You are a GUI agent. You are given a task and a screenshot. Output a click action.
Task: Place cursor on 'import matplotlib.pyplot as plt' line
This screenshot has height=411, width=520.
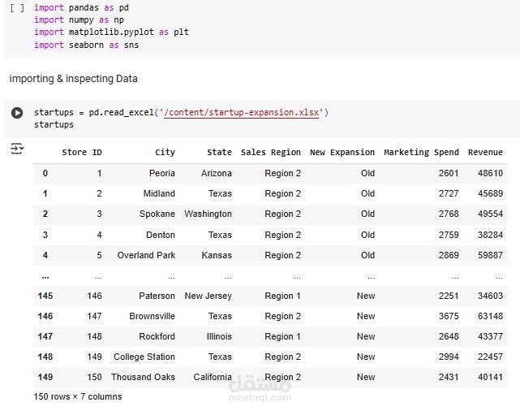(x=111, y=32)
